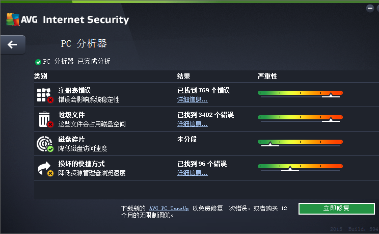Image resolution: width=379 pixels, height=234 pixels.
Task: Open 详细信息 link for broken shortcuts
Action: 192,173
